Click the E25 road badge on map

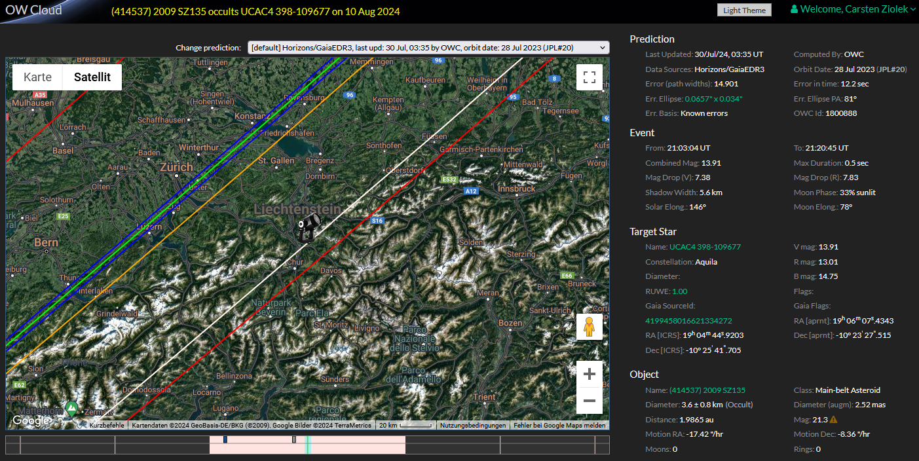(63, 216)
